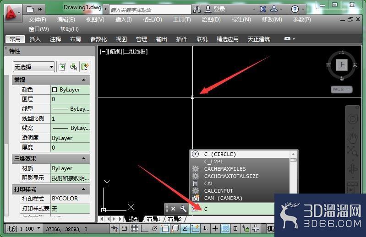Expand the quick access toolbar » arrow
366x237 pixels.
[x=40, y=10]
